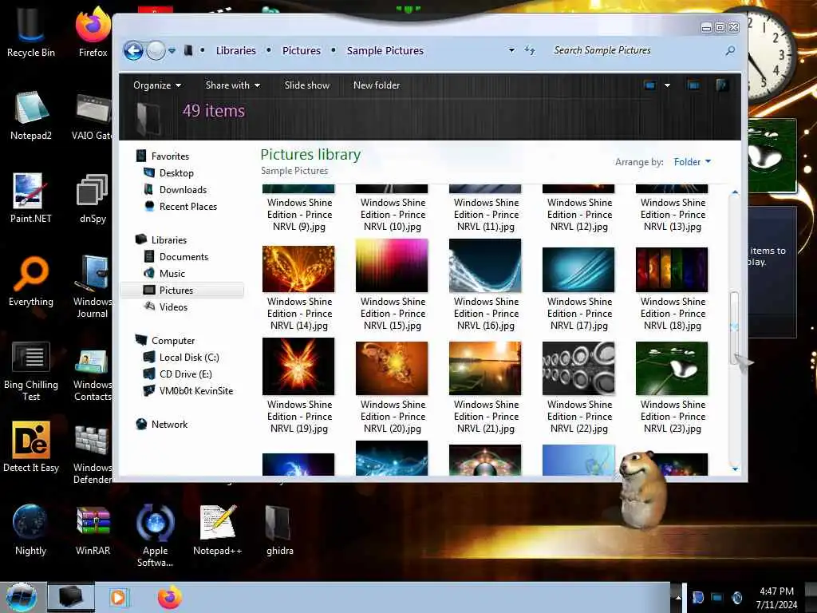This screenshot has width=817, height=613.
Task: Click Libraries in the address bar
Action: (235, 50)
